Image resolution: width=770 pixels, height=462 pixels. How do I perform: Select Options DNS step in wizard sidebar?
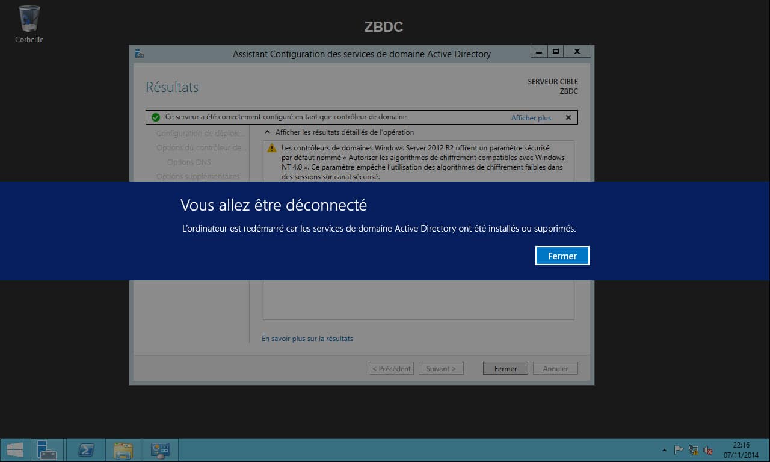189,162
